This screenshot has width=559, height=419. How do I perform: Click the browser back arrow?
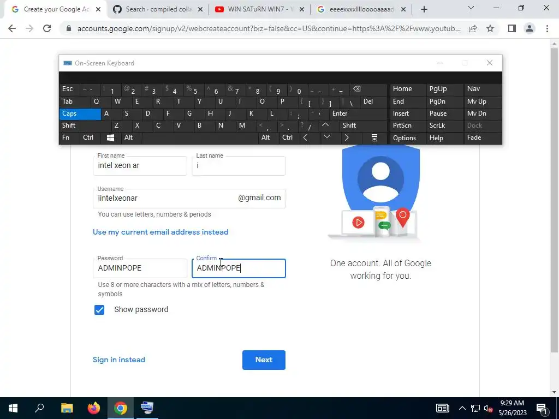click(x=12, y=28)
